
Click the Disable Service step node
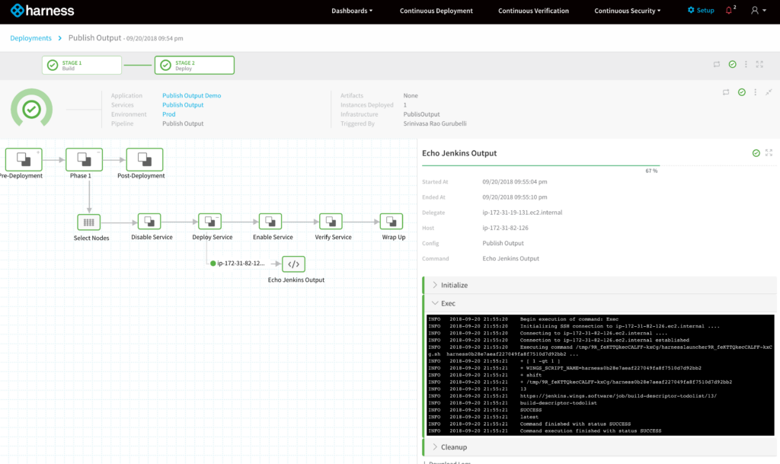pos(151,222)
